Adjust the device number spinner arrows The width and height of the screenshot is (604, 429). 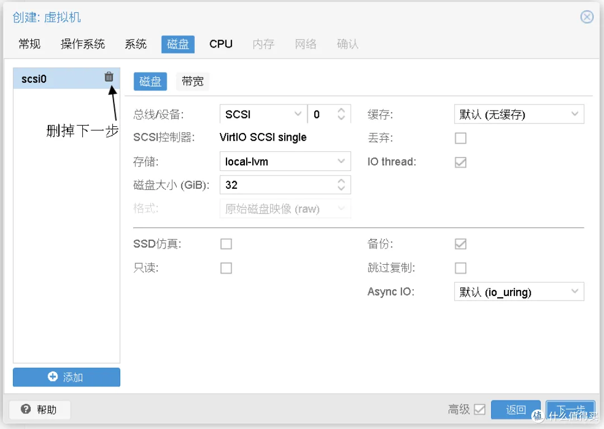point(341,115)
